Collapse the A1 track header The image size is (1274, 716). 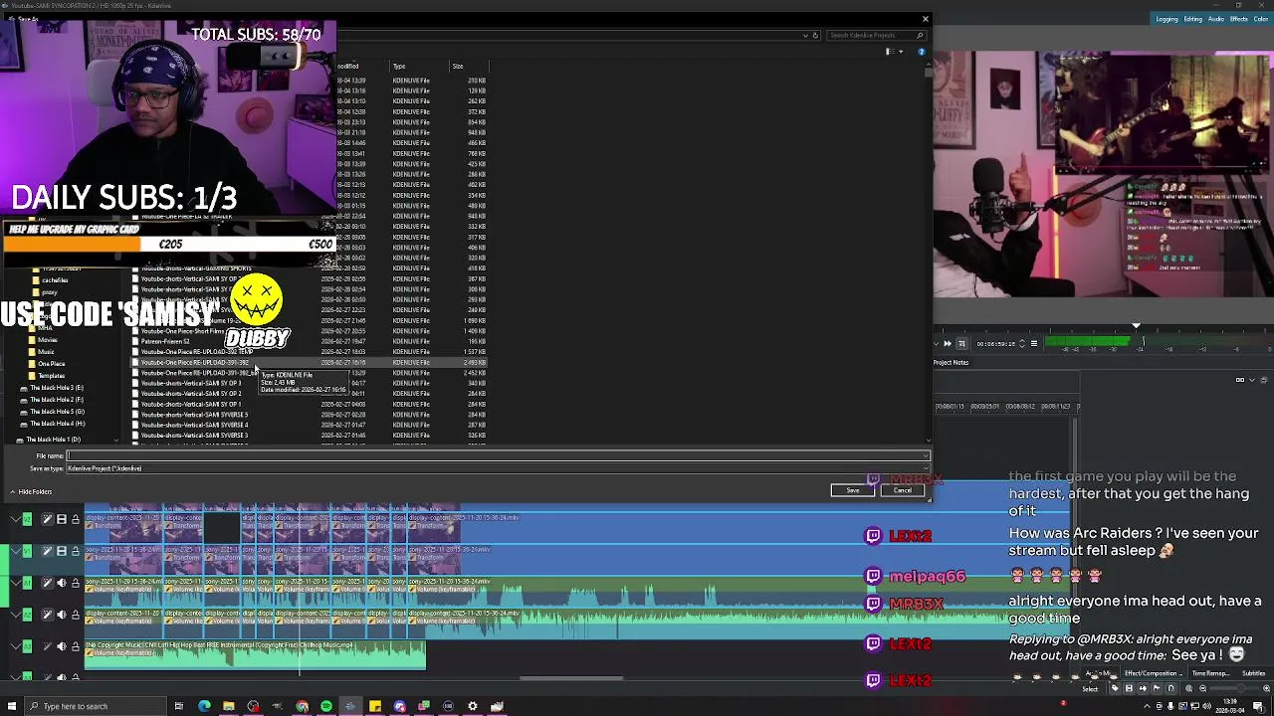tap(15, 583)
